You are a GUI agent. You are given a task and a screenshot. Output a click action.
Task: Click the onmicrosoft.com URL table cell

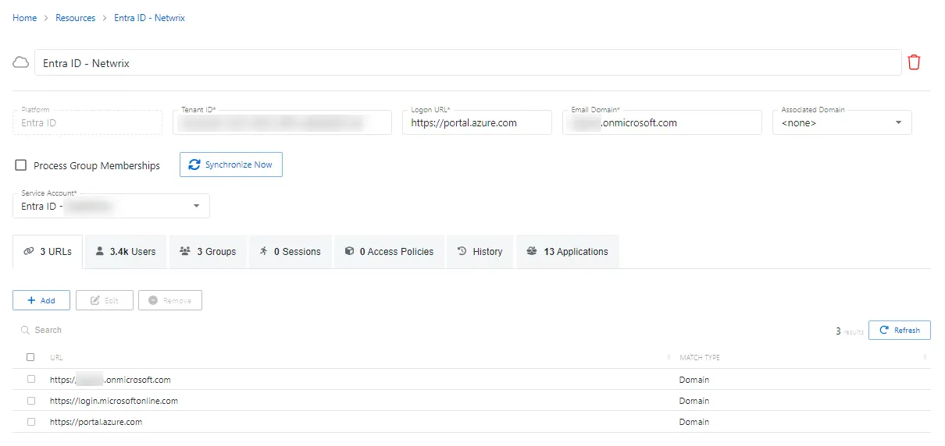coord(110,380)
